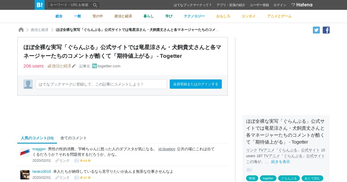Image resolution: width=347 pixels, height=182 pixels.
Task: Open maggen's user profile
Action: pyautogui.click(x=39, y=149)
